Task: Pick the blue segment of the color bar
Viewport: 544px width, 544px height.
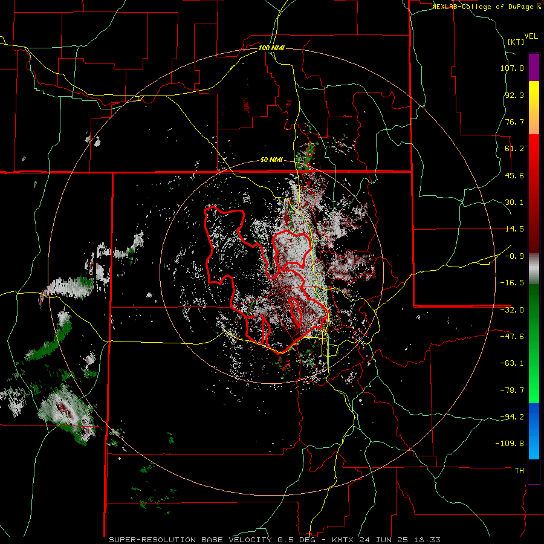Action: click(x=534, y=431)
